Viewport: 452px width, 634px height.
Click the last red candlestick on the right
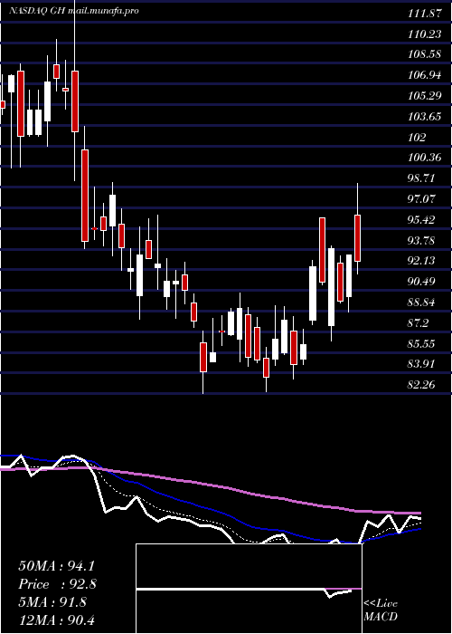(x=358, y=238)
